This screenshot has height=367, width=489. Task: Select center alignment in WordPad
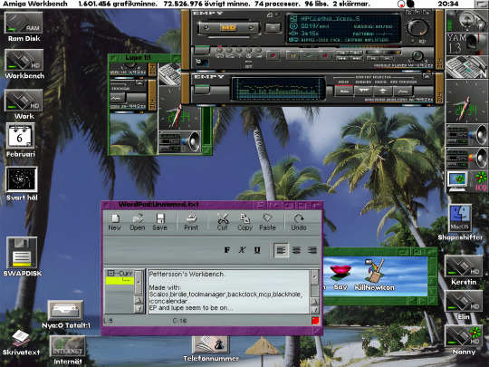[x=296, y=250]
